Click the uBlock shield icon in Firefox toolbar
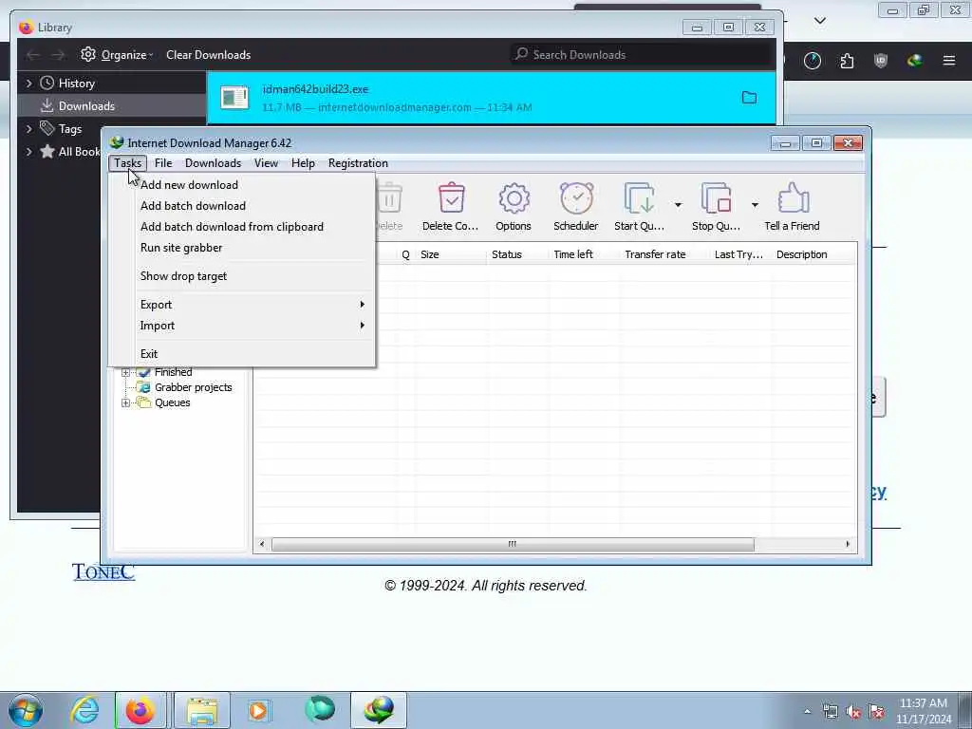Viewport: 972px width, 729px height. (x=880, y=61)
